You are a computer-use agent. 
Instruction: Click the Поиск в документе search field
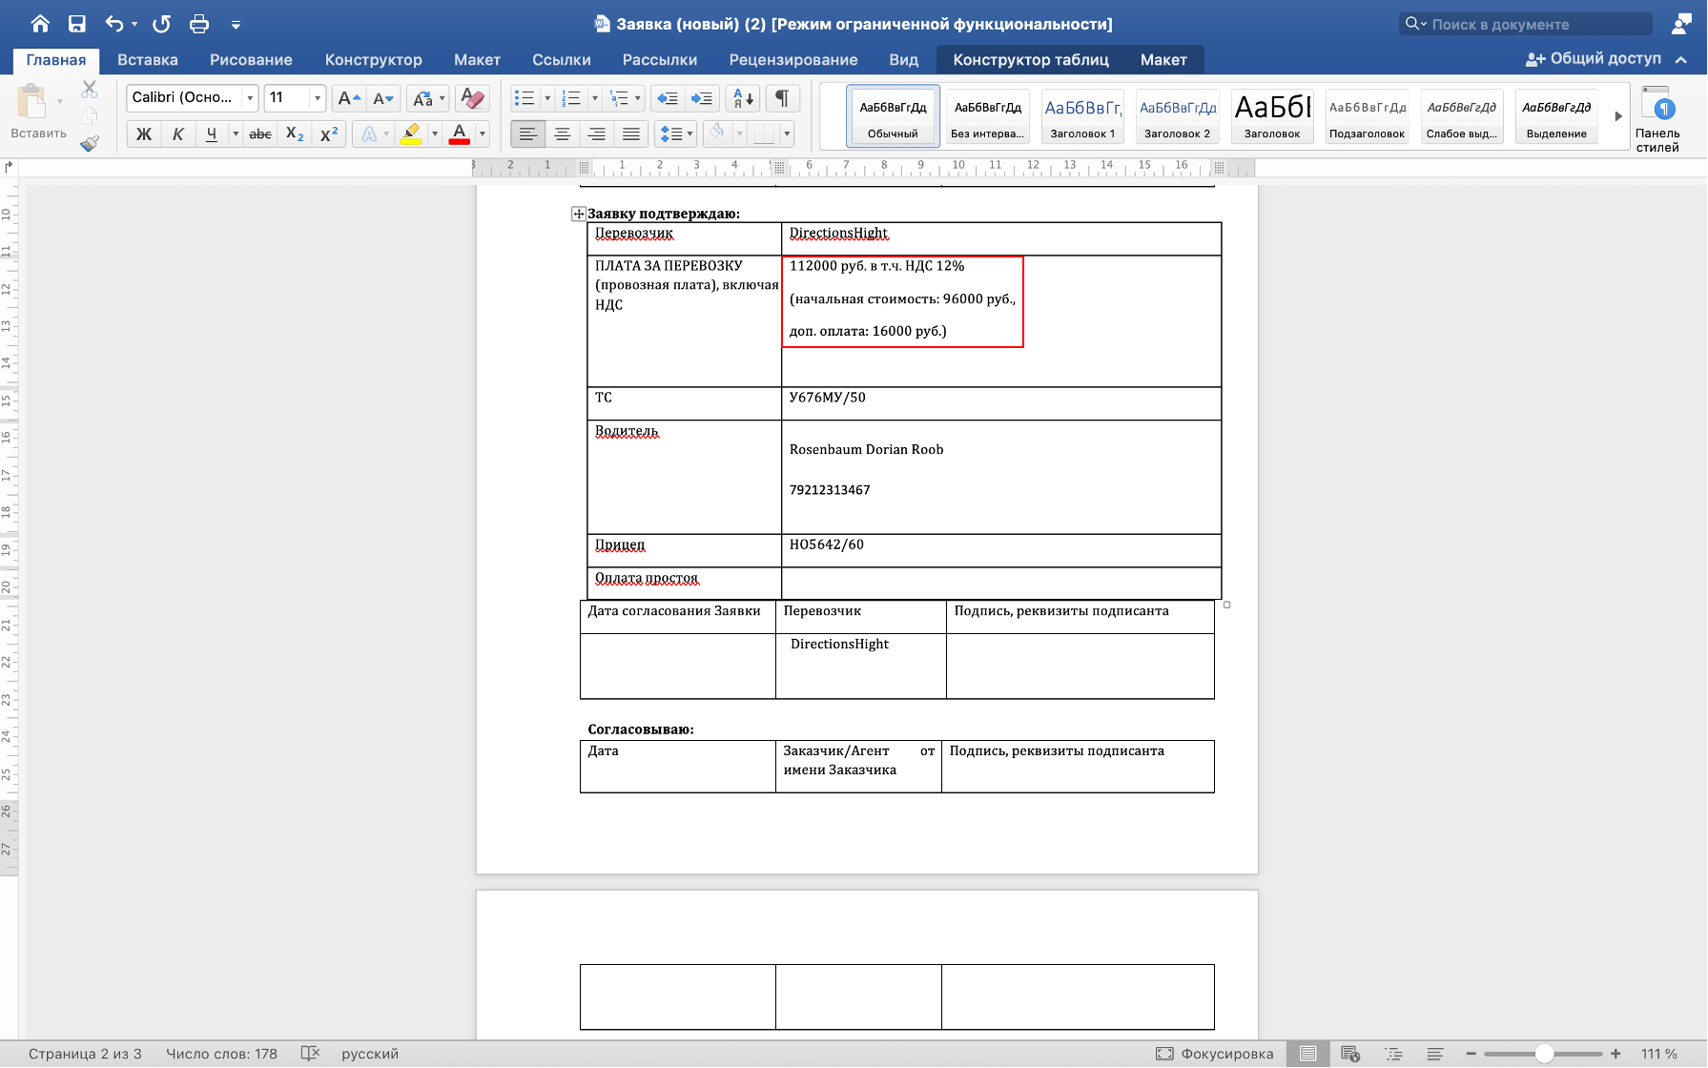[1526, 24]
